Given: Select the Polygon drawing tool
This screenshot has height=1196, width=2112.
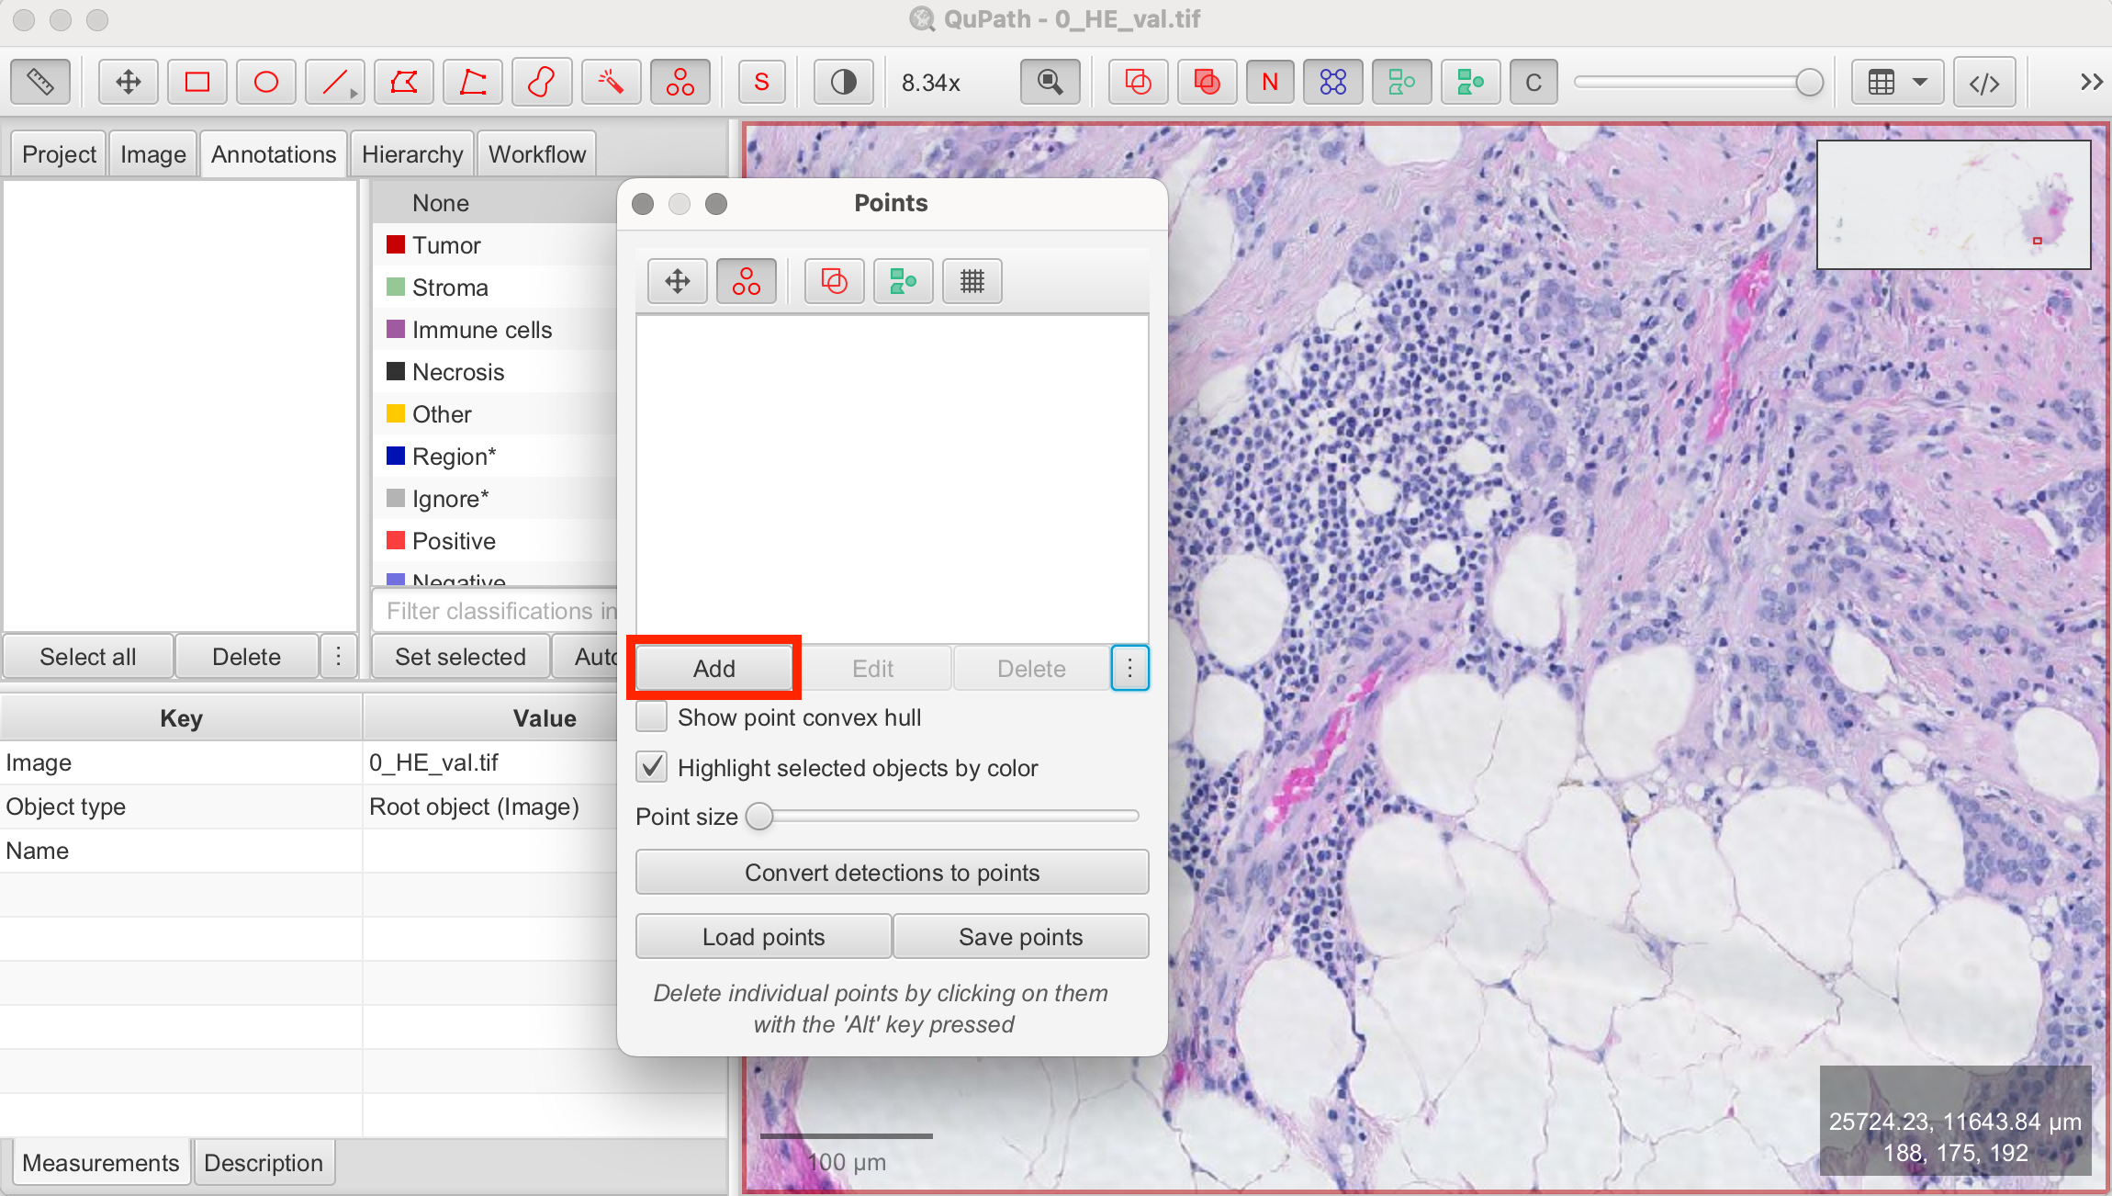Looking at the screenshot, I should tap(403, 81).
